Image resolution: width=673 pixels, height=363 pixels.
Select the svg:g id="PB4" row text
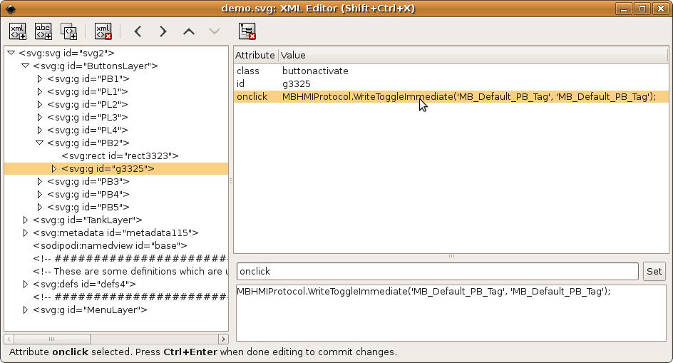coord(88,194)
